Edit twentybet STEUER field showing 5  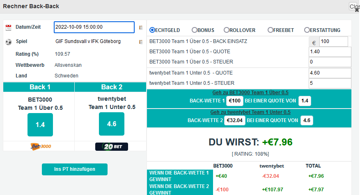(330, 83)
